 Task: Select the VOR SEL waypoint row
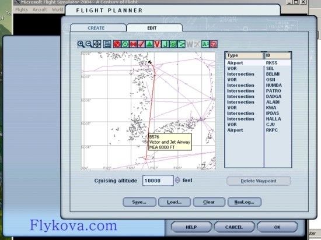point(259,68)
